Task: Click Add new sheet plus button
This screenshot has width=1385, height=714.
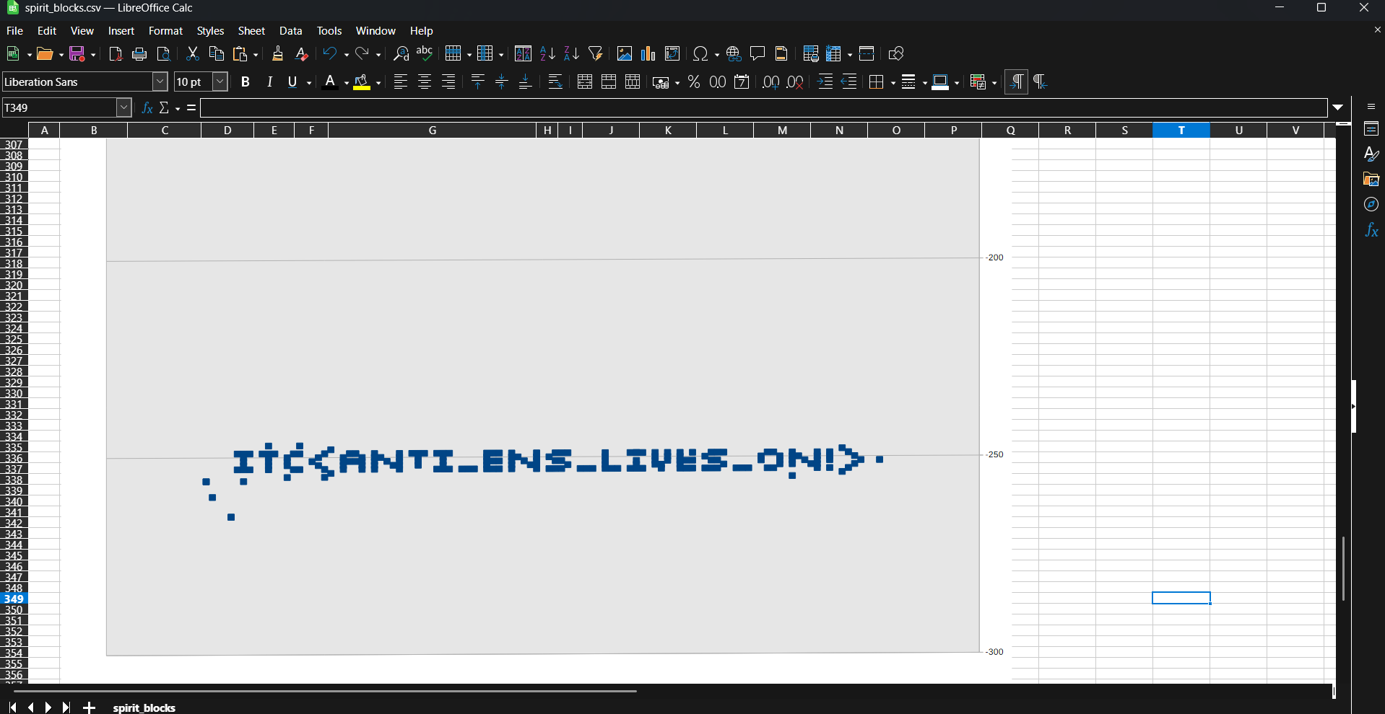Action: (89, 708)
